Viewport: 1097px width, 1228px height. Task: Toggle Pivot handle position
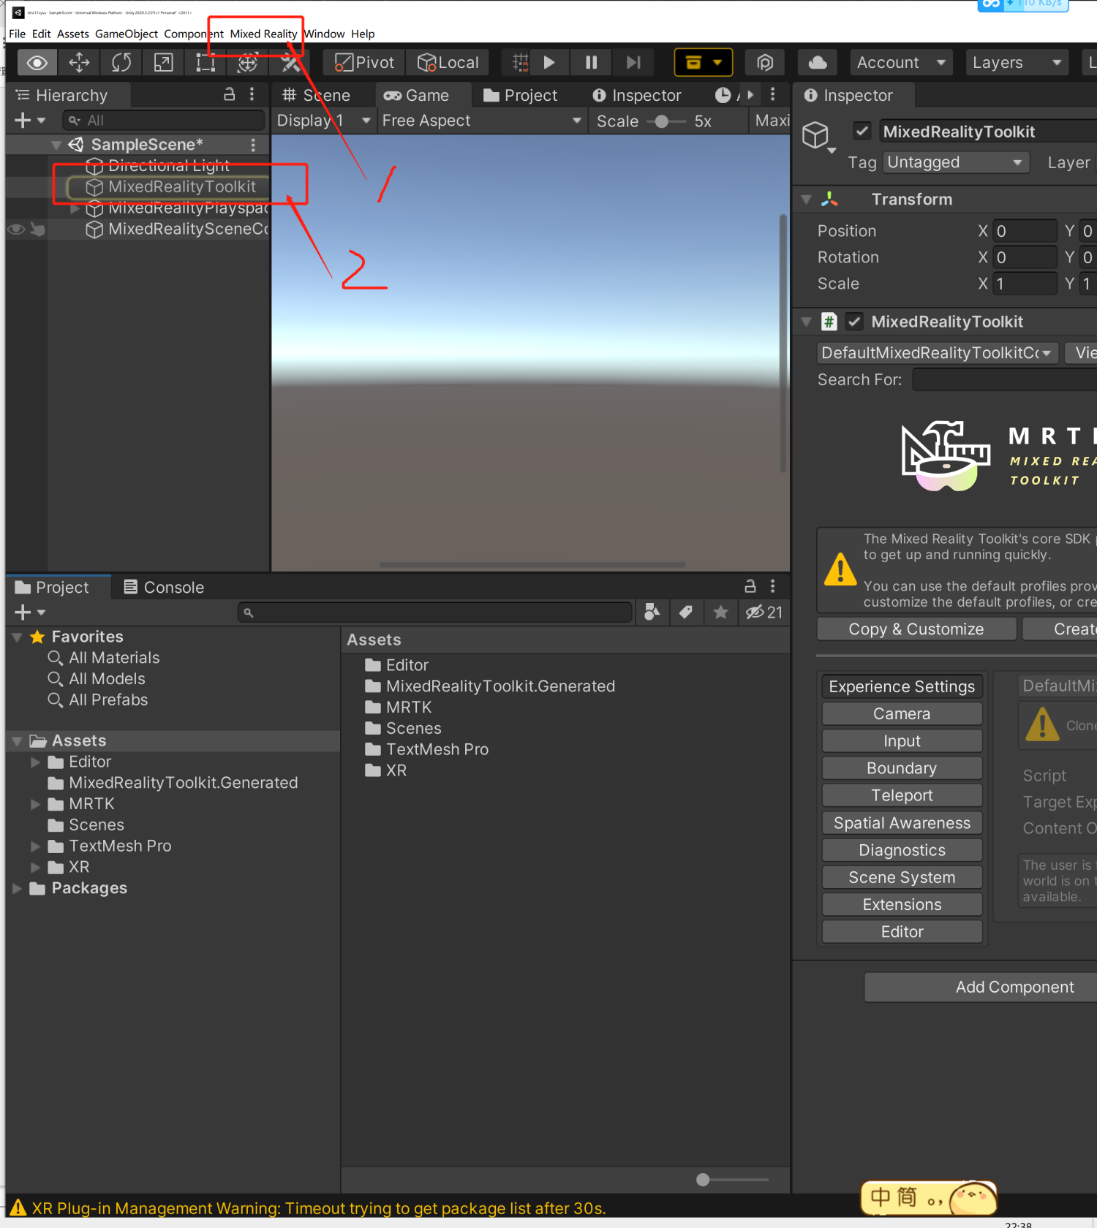coord(364,63)
